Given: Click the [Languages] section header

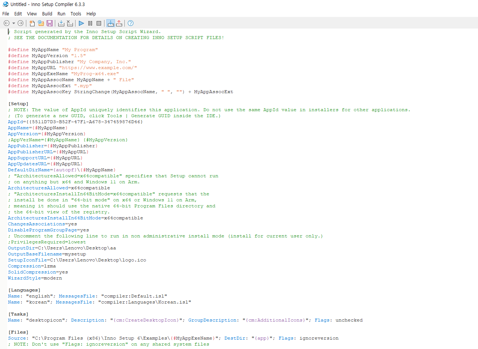Looking at the screenshot, I should click(24, 290).
